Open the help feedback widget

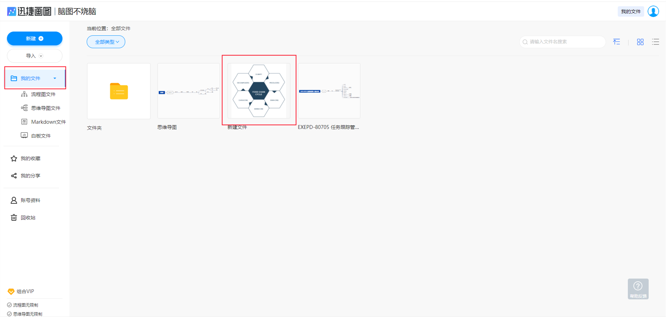(x=638, y=289)
